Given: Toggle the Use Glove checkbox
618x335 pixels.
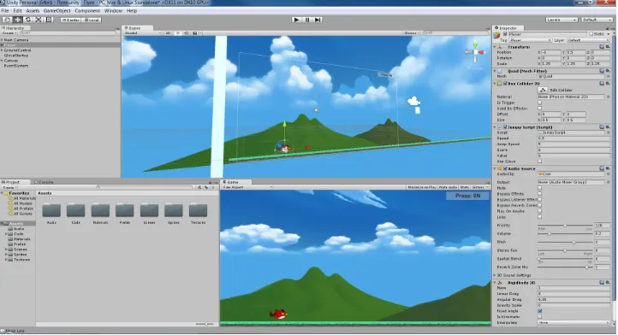Looking at the screenshot, I should (539, 162).
